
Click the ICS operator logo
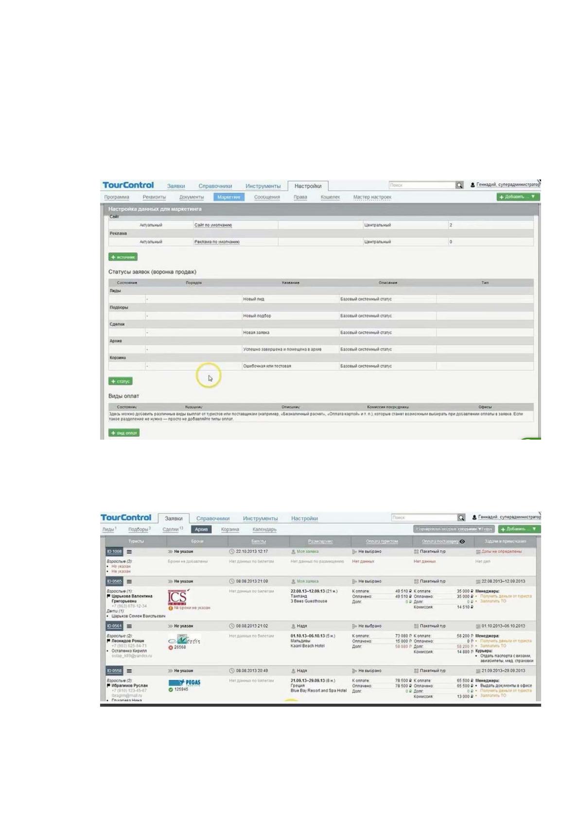tap(178, 597)
